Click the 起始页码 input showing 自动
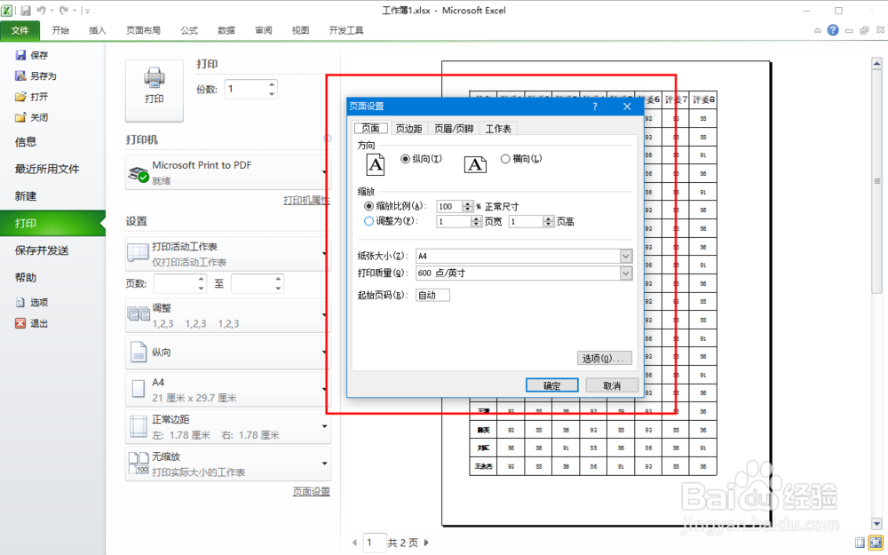The height and width of the screenshot is (555, 888). tap(432, 294)
